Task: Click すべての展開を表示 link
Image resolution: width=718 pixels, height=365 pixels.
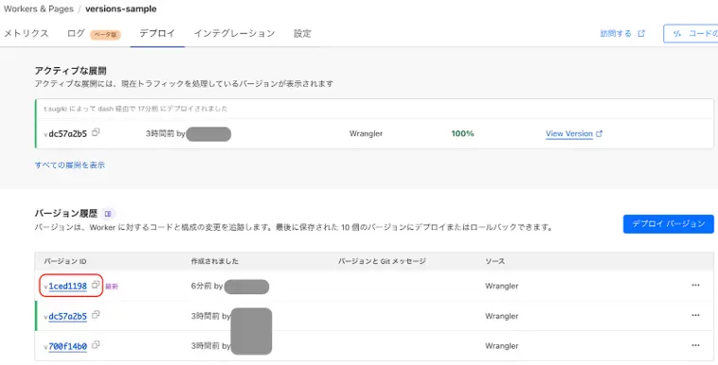Action: (x=70, y=165)
